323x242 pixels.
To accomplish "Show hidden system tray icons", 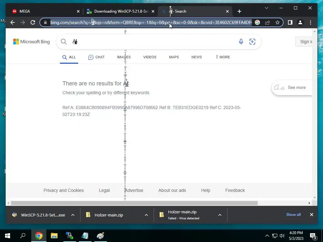I will (267, 236).
